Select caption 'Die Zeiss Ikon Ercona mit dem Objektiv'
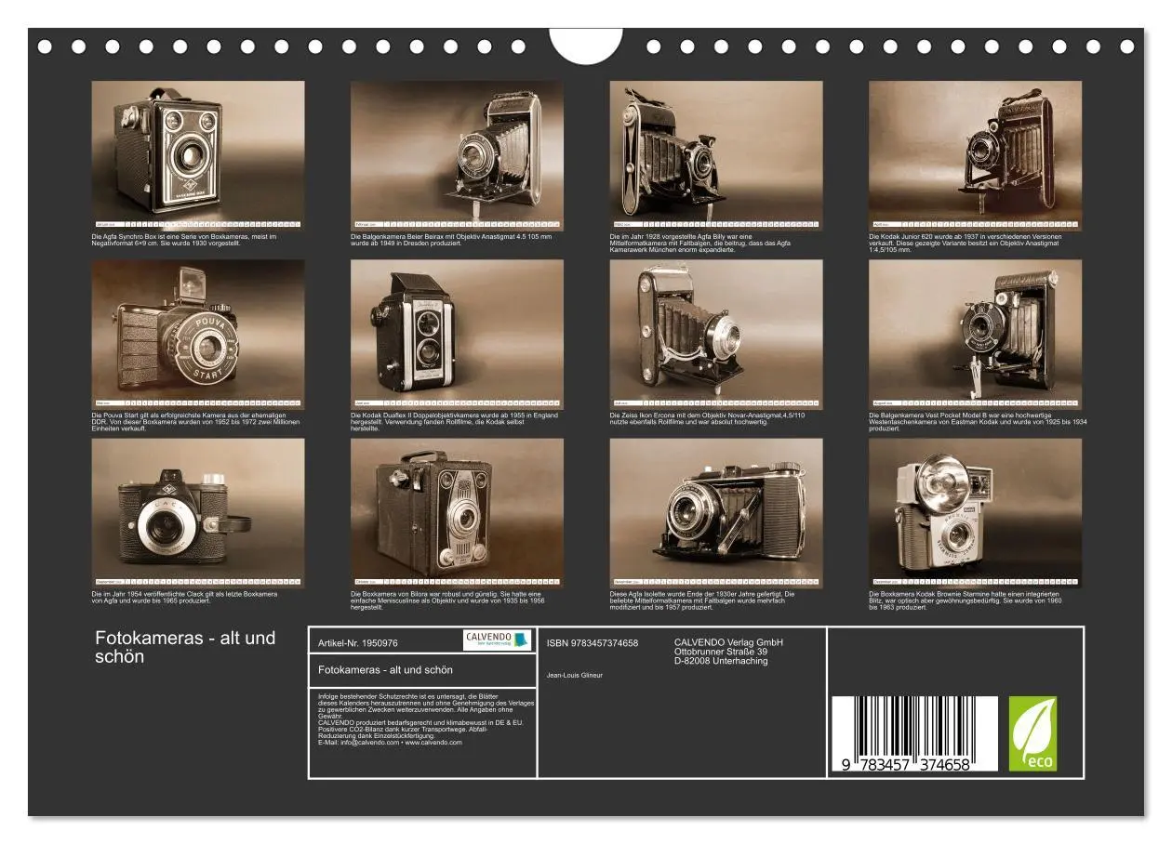 tap(707, 419)
